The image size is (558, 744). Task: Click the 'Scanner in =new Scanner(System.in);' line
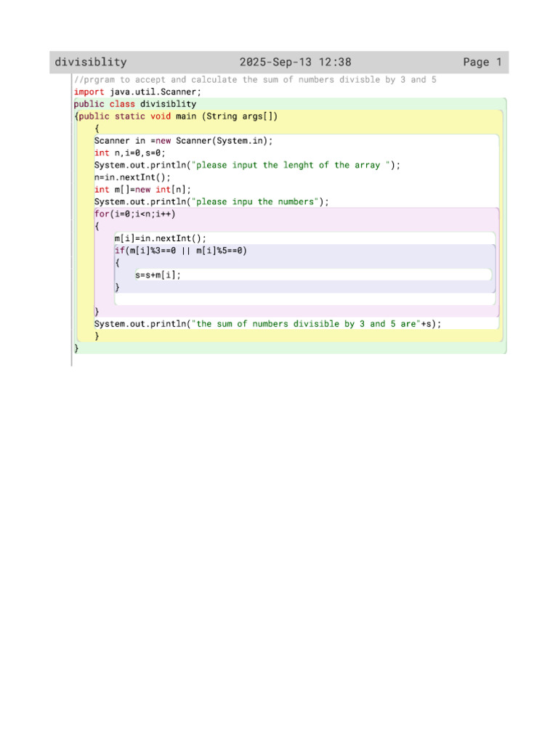184,141
